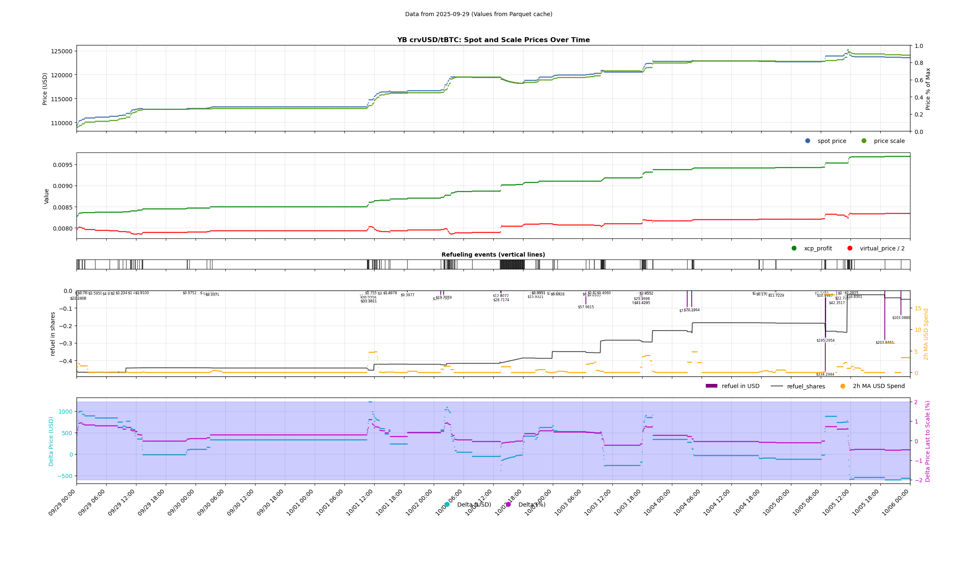The height and width of the screenshot is (569, 958).
Task: Click the green xcp_profit legend dot
Action: (x=794, y=248)
